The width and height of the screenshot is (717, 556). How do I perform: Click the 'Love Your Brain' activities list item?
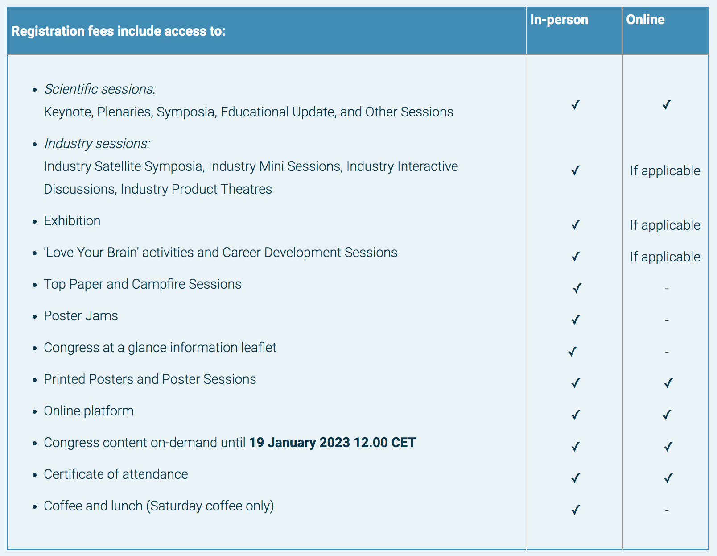point(220,253)
